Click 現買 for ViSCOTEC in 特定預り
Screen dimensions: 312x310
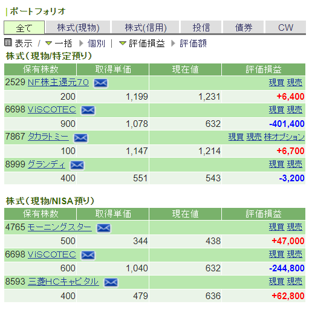coord(276,109)
